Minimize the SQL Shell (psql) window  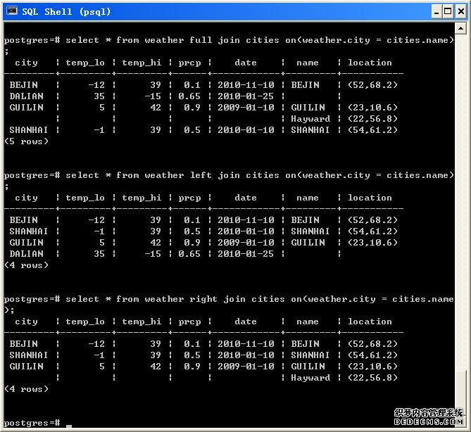[x=436, y=11]
